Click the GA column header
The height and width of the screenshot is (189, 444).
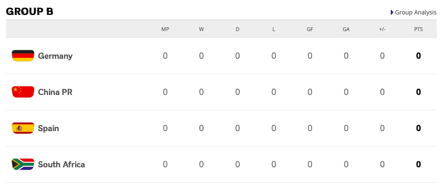click(x=346, y=29)
